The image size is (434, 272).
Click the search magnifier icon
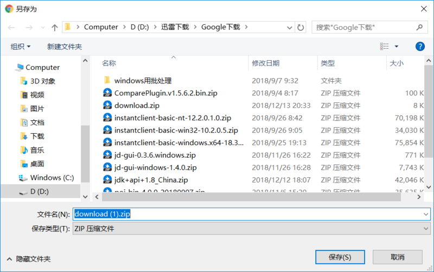(419, 28)
